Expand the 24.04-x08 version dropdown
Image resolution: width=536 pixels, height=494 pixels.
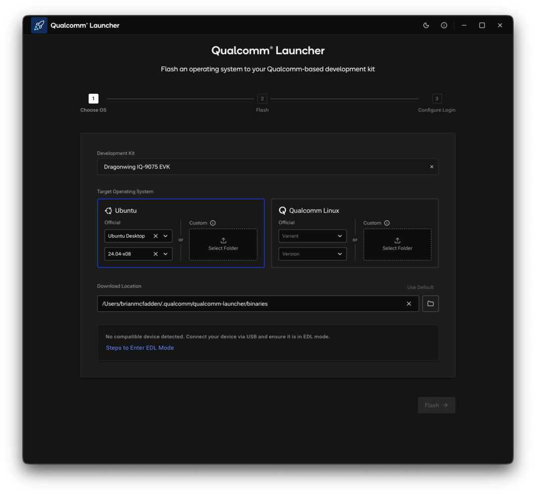pyautogui.click(x=165, y=254)
